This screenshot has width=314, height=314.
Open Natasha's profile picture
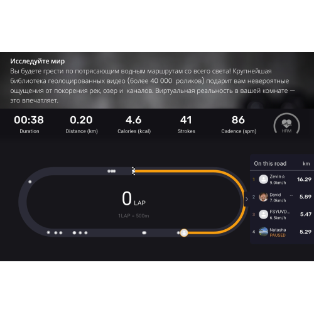pos(263,232)
